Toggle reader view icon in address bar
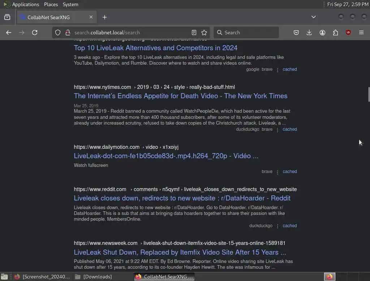The image size is (370, 281). (194, 33)
